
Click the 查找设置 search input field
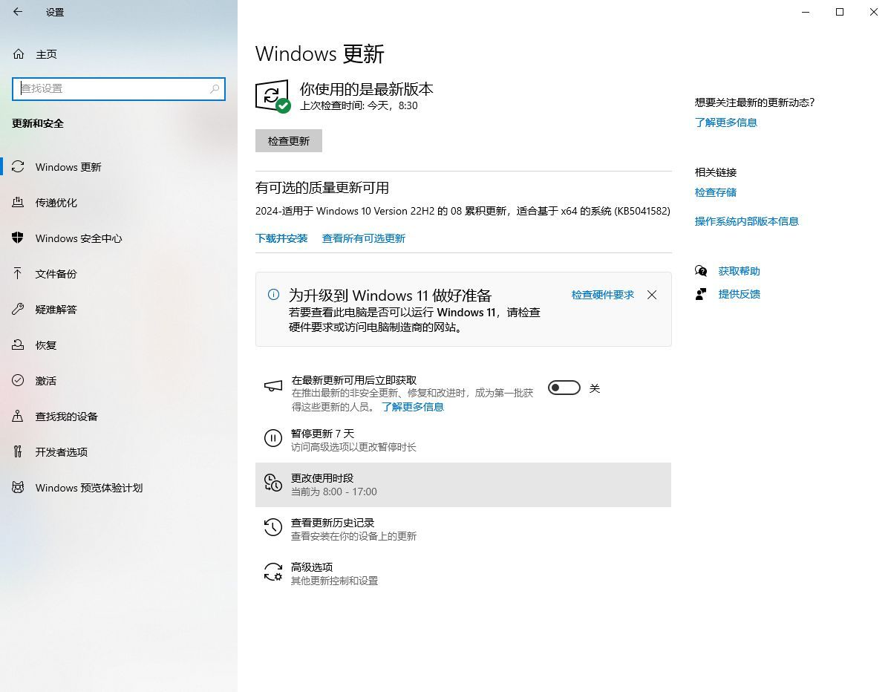119,88
